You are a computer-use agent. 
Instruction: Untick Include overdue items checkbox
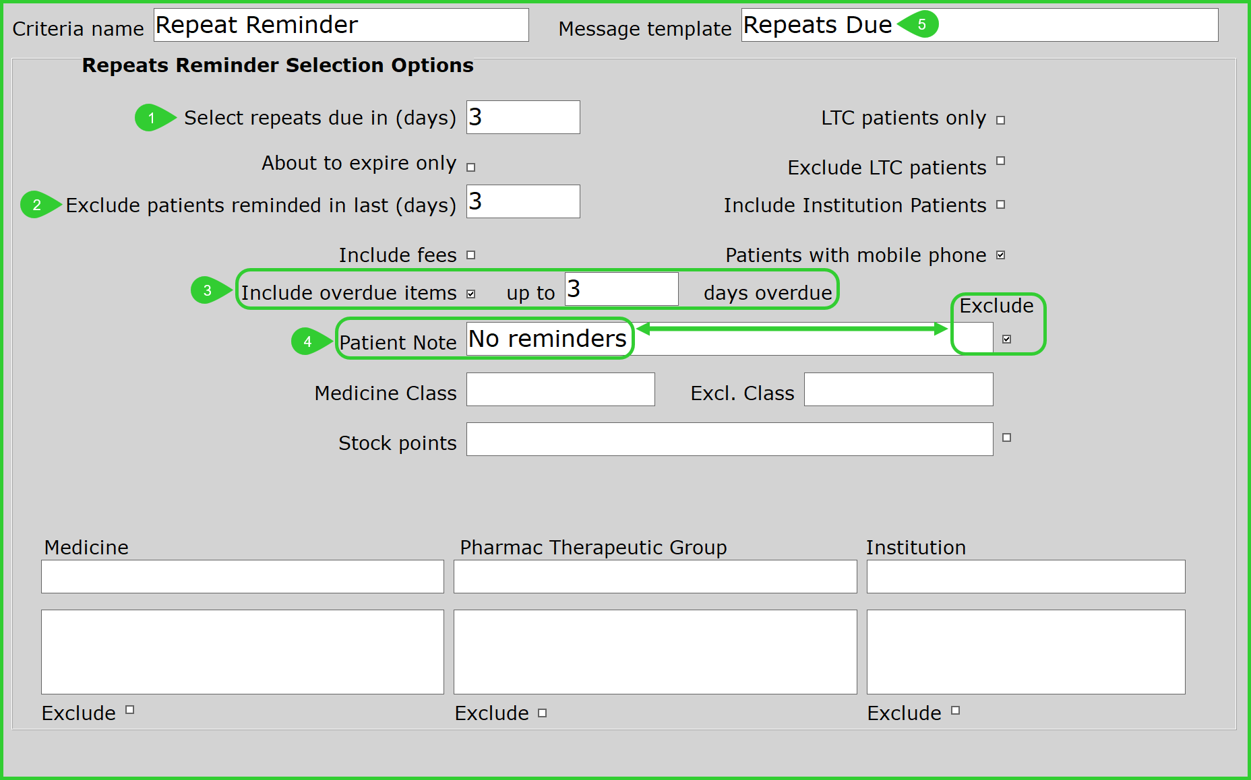pos(470,294)
